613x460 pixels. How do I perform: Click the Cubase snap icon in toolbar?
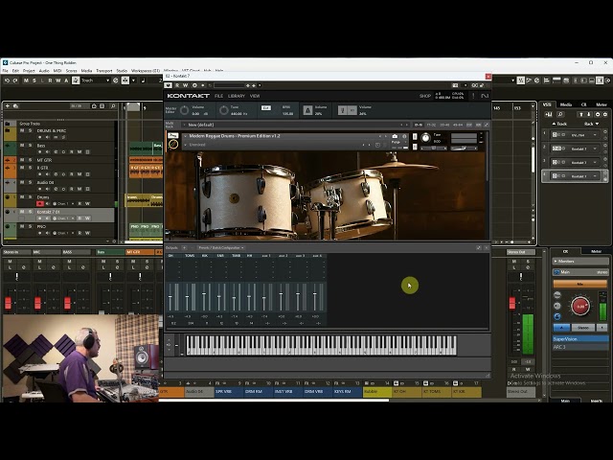(x=125, y=80)
